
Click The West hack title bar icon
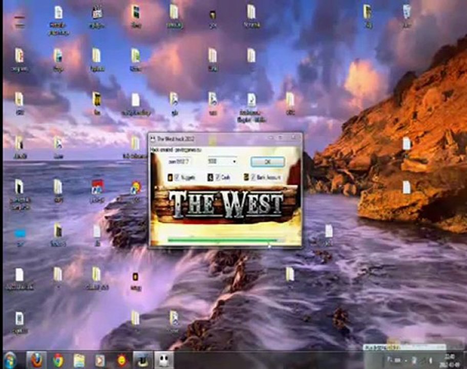[153, 139]
